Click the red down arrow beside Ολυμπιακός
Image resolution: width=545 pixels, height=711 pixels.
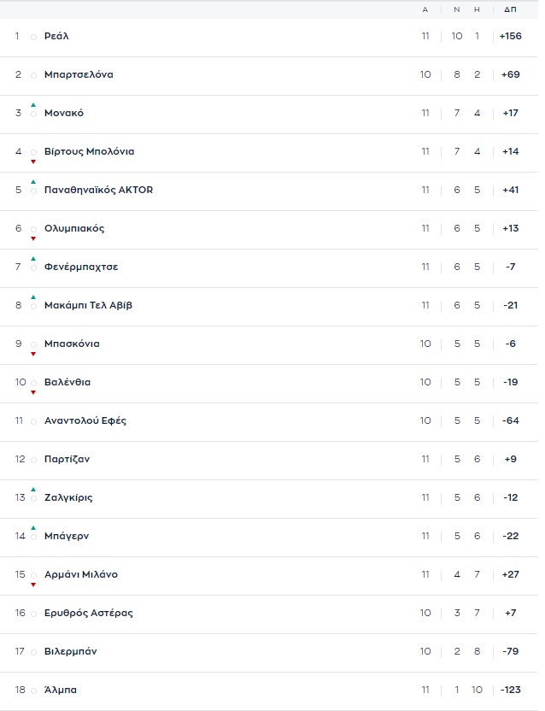pyautogui.click(x=33, y=238)
